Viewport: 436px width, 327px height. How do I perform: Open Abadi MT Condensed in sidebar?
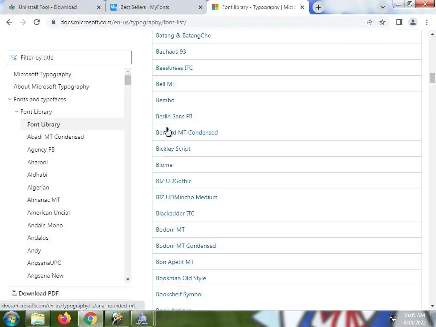[56, 137]
